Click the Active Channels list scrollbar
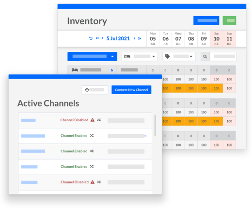This screenshot has width=252, height=209. [155, 126]
